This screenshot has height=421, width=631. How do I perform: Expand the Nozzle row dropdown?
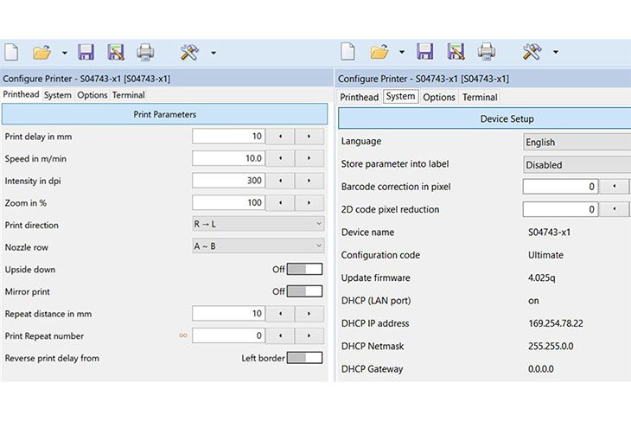[258, 246]
